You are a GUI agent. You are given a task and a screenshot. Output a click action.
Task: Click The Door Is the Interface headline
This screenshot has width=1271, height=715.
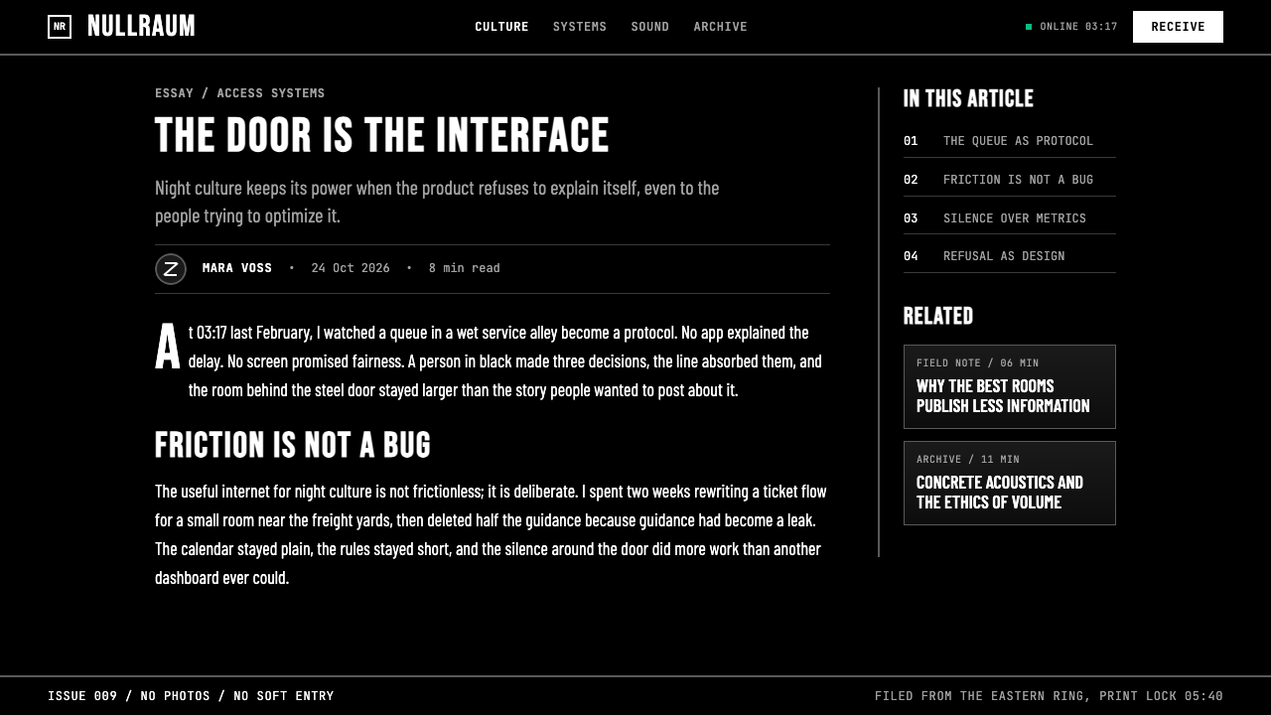[x=382, y=135]
